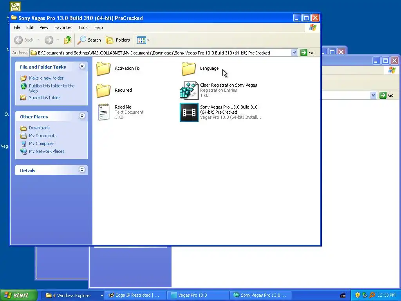Open the Views dropdown button
Image resolution: width=401 pixels, height=301 pixels.
point(143,40)
